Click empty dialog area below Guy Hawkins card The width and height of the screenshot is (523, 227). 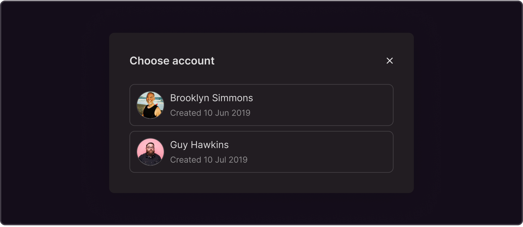pos(261,183)
